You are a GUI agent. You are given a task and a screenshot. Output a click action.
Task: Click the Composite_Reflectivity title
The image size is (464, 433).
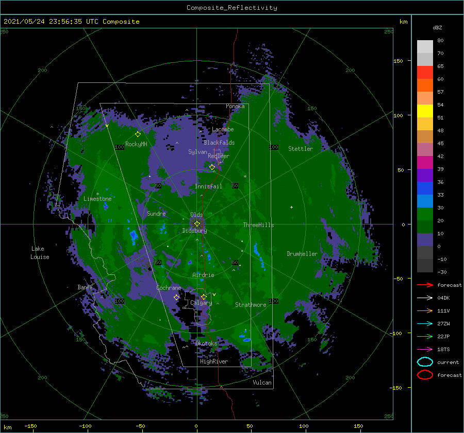(x=231, y=8)
